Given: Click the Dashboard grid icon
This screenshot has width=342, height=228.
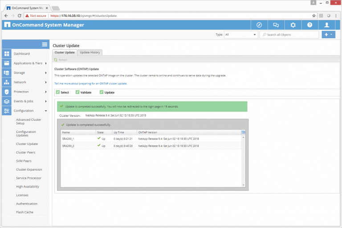Looking at the screenshot, I should [x=7, y=54].
